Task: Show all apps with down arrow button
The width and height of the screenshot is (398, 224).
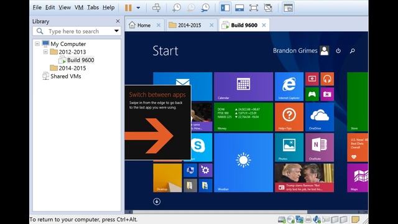Action: 157,202
